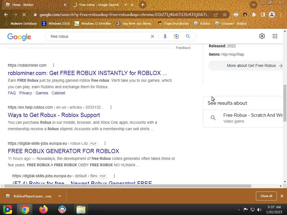The width and height of the screenshot is (287, 215).
Task: Launch Firefox from the taskbar
Action: 43,209
